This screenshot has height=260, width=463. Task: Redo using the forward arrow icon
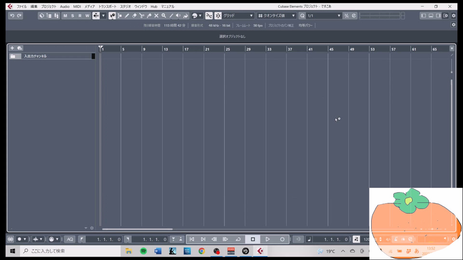pyautogui.click(x=19, y=15)
